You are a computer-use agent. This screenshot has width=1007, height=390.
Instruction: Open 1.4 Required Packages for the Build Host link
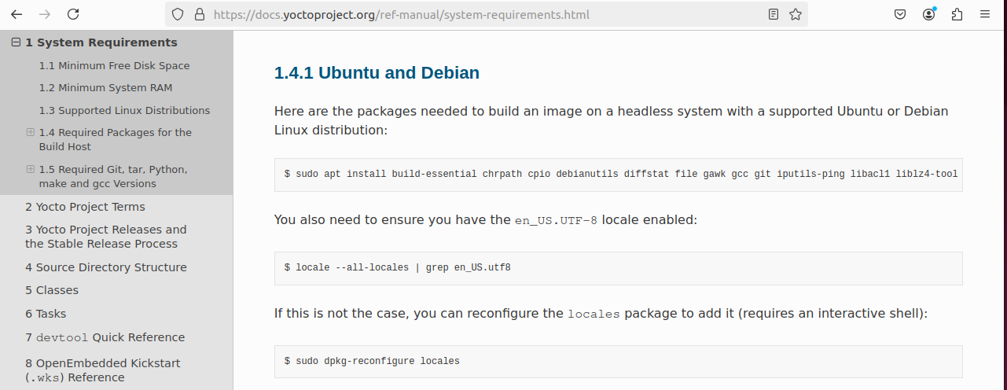116,140
